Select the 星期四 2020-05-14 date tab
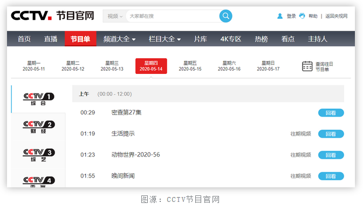 (x=151, y=66)
